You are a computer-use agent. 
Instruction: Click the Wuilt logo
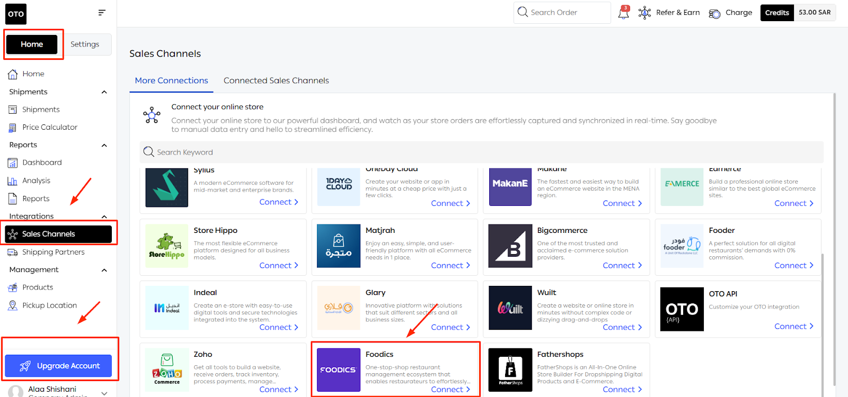point(510,308)
